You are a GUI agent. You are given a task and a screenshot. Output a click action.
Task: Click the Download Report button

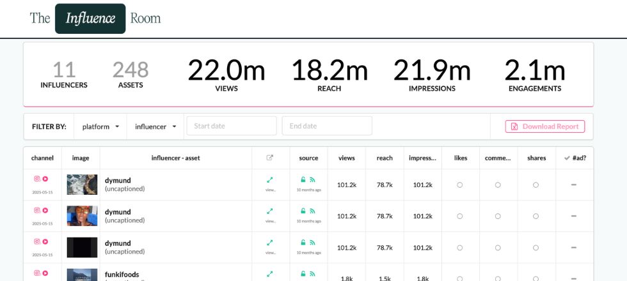point(545,126)
